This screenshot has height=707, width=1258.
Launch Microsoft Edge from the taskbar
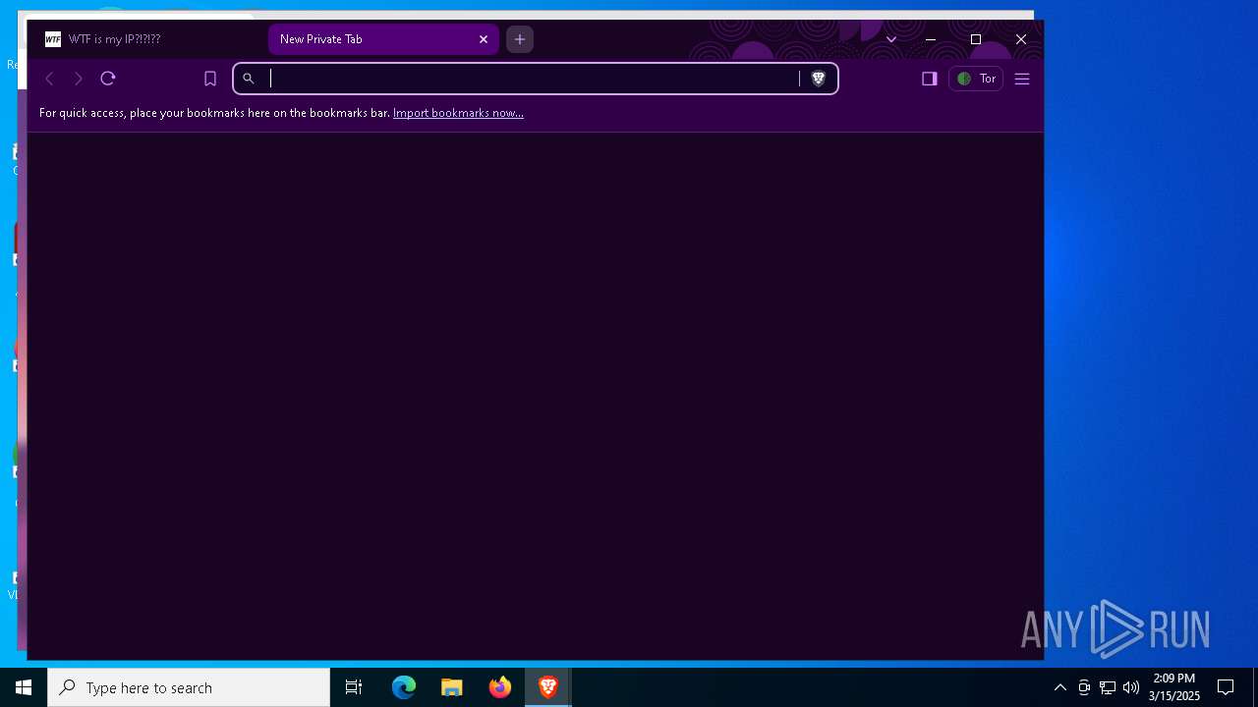click(404, 687)
